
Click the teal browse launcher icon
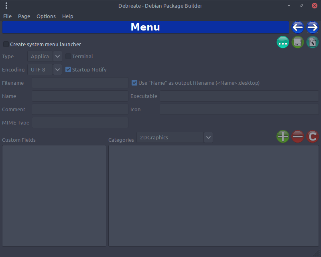283,42
